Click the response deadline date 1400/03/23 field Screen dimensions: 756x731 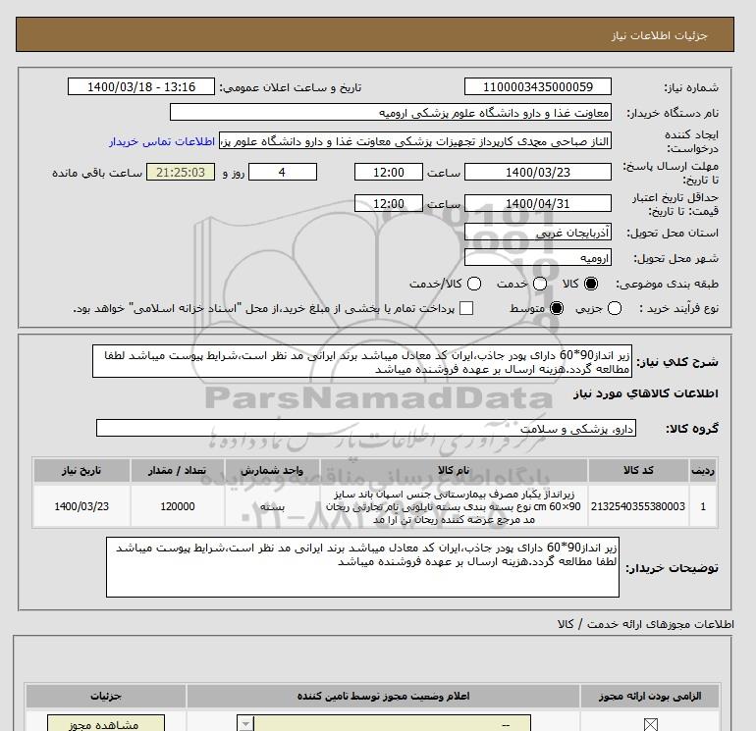(x=536, y=173)
